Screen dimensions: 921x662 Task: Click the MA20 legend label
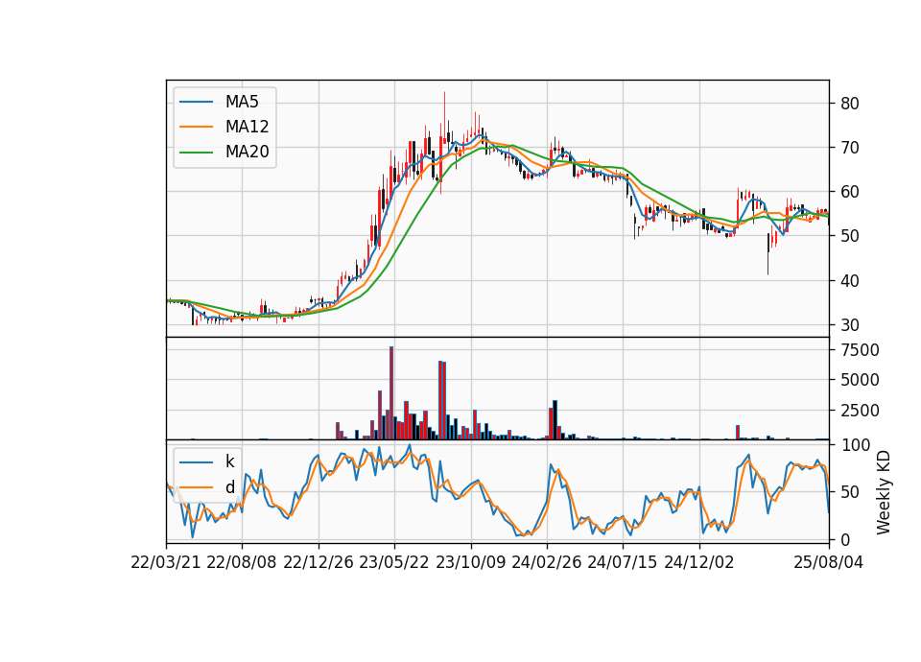pyautogui.click(x=247, y=153)
